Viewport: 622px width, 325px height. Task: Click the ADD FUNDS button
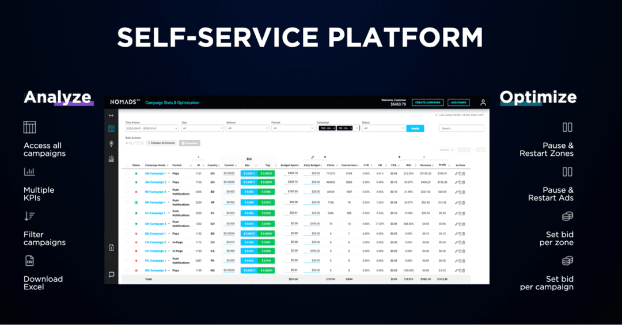click(x=458, y=102)
